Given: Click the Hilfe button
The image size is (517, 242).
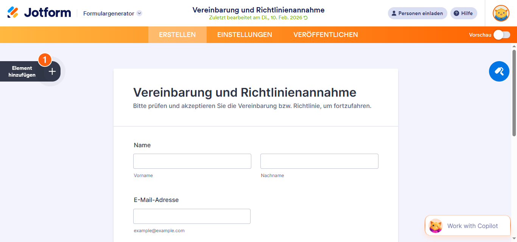Looking at the screenshot, I should click(464, 13).
